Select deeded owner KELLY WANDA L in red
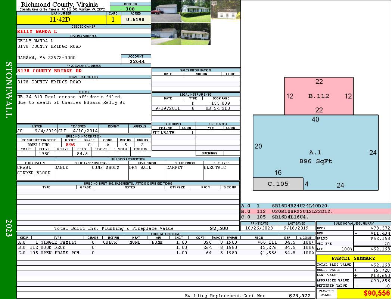 click(x=37, y=31)
